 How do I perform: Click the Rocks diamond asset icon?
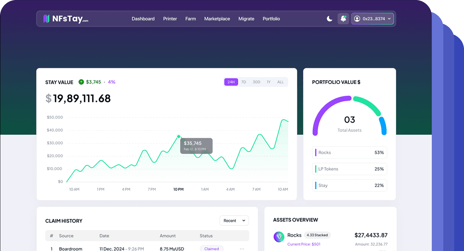coord(279,237)
